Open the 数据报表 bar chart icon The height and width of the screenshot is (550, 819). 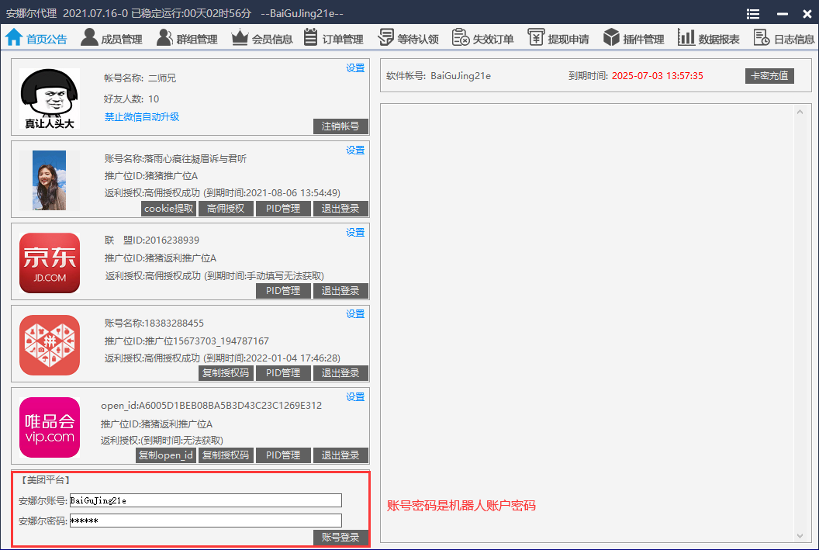[686, 37]
